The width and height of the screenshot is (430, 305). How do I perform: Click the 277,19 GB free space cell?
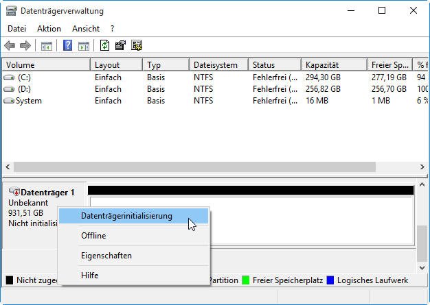coord(389,77)
